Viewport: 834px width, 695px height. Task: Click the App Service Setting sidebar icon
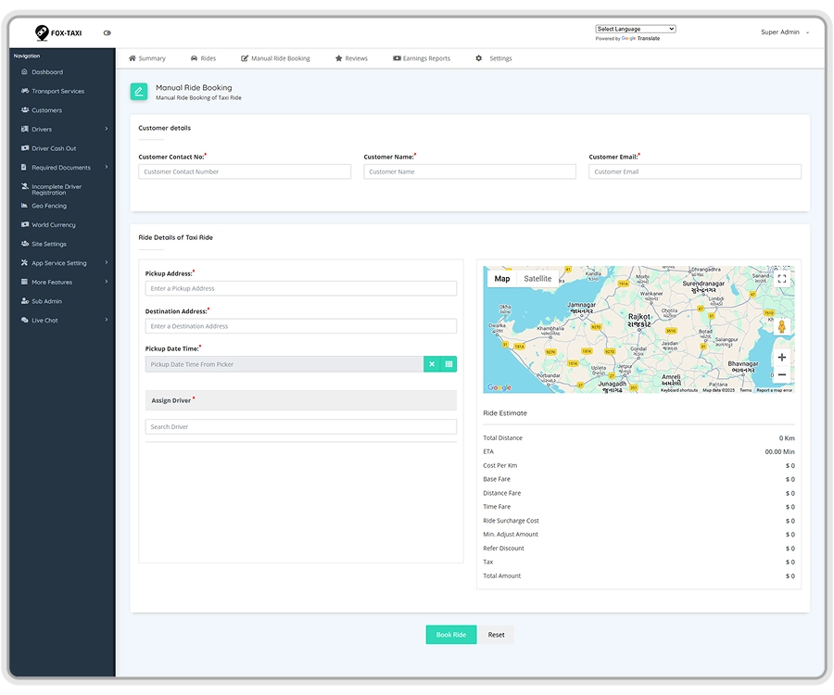coord(24,262)
